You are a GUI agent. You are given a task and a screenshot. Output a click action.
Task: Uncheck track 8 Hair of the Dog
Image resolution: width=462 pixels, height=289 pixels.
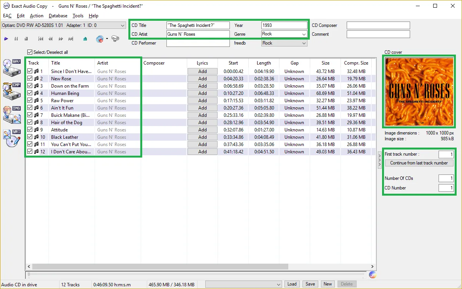coord(30,122)
